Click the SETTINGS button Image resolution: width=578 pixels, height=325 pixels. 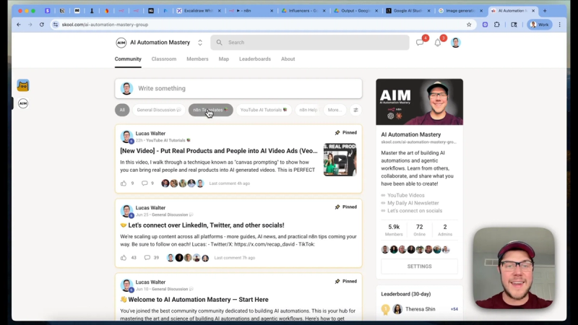coord(420,266)
